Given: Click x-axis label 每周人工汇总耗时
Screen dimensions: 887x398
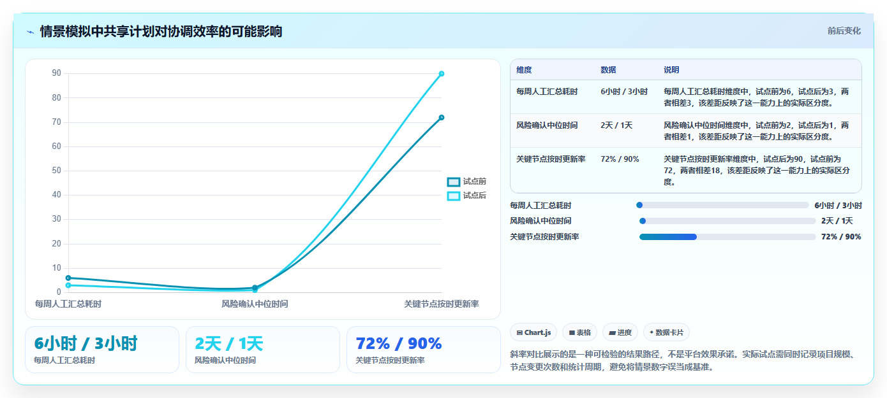Looking at the screenshot, I should [x=68, y=304].
